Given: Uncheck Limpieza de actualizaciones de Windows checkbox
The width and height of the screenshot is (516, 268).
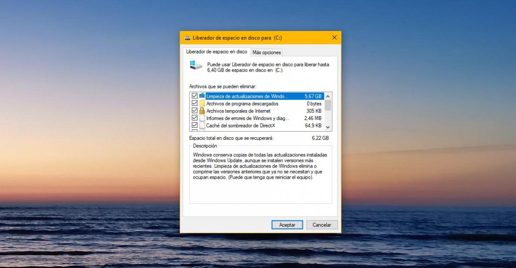Looking at the screenshot, I should pyautogui.click(x=195, y=96).
